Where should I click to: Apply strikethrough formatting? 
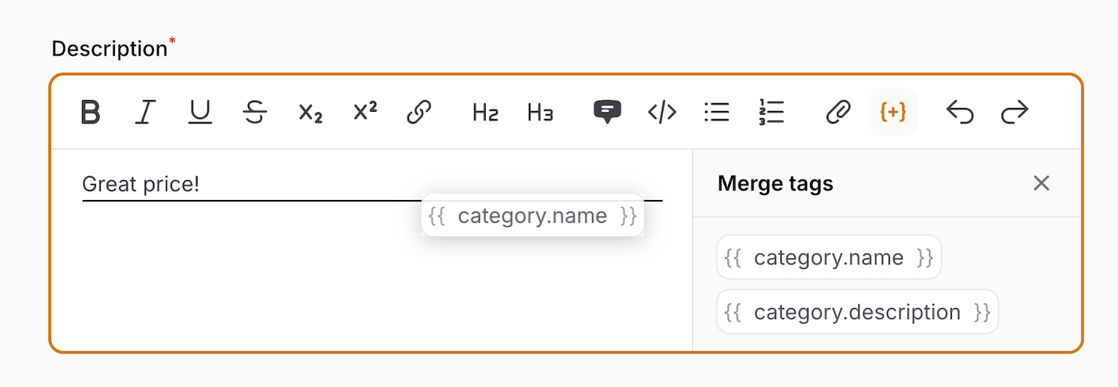tap(255, 112)
